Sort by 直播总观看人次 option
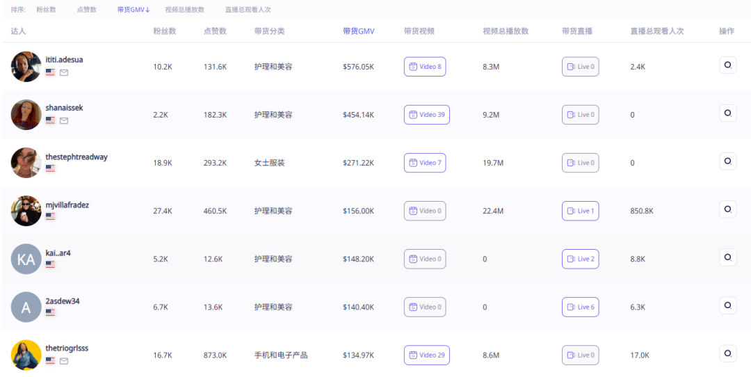This screenshot has width=751, height=377. coord(248,10)
